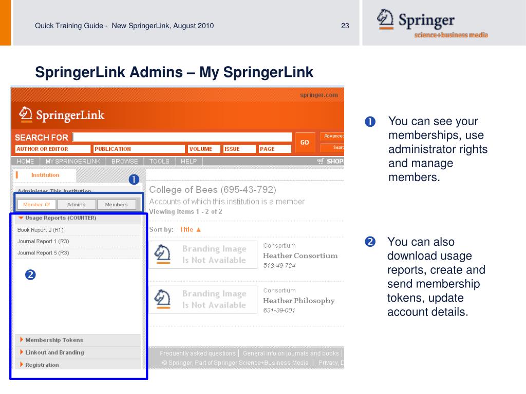Click 'Viewing items 1 - 2 of 2' text
This screenshot has width=526, height=394.
pyautogui.click(x=185, y=212)
